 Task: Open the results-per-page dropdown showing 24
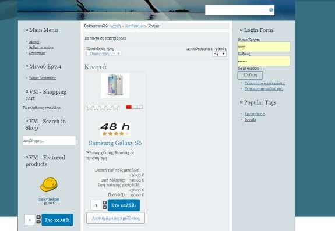point(220,54)
